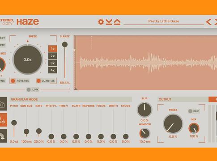The width and height of the screenshot is (217, 161).
Task: Select the rainbow cloud mode icon
Action: 3,136
